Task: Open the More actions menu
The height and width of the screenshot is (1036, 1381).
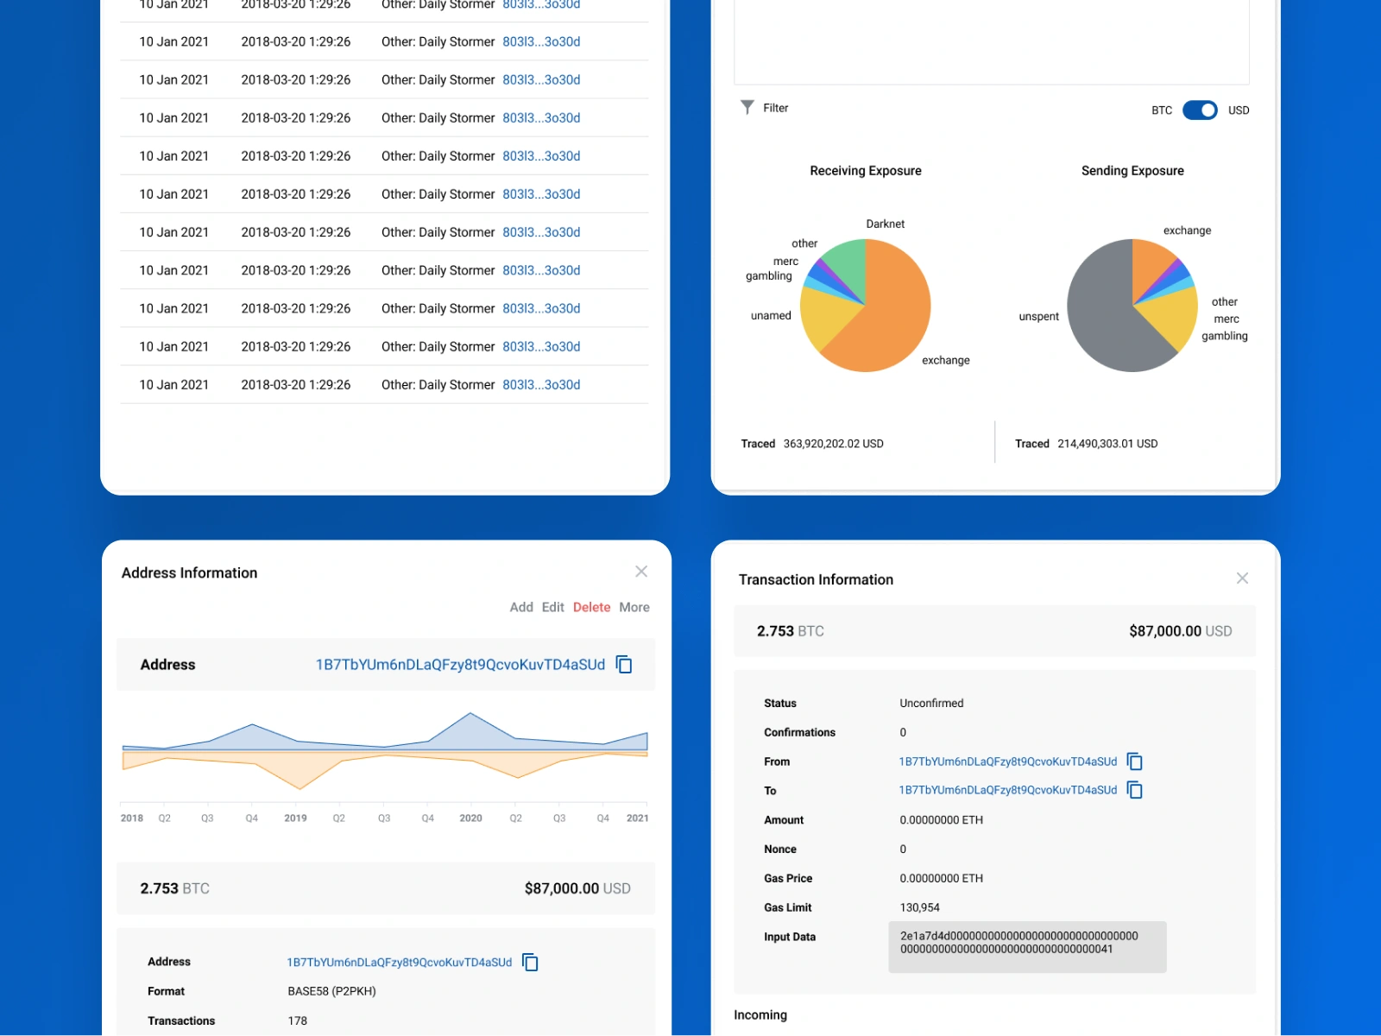Action: [634, 607]
